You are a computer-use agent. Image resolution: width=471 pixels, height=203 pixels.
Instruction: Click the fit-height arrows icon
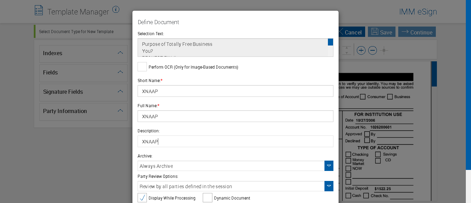point(347,51)
